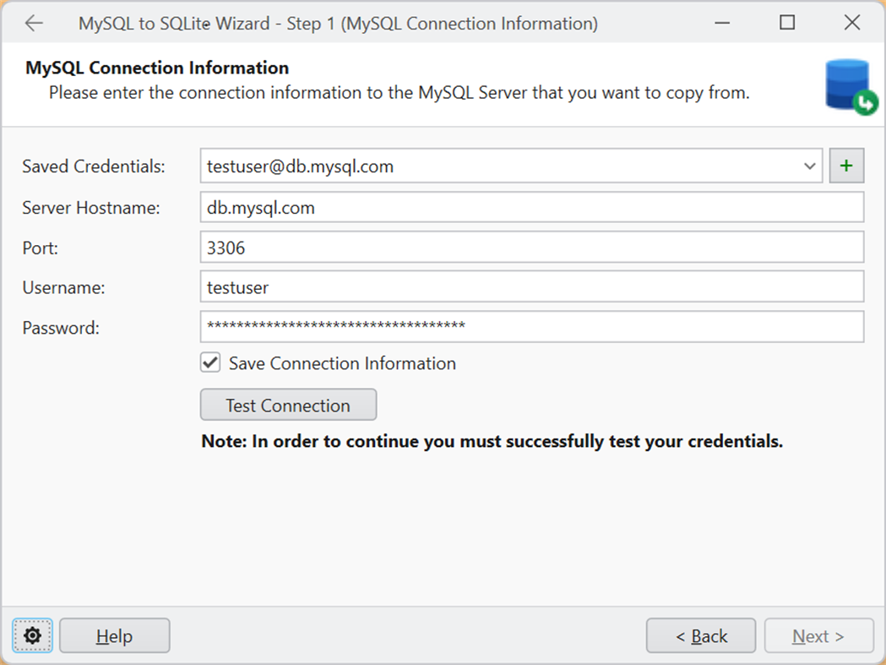Screen dimensions: 886x665
Task: Click the wizard title bar text
Action: (338, 24)
